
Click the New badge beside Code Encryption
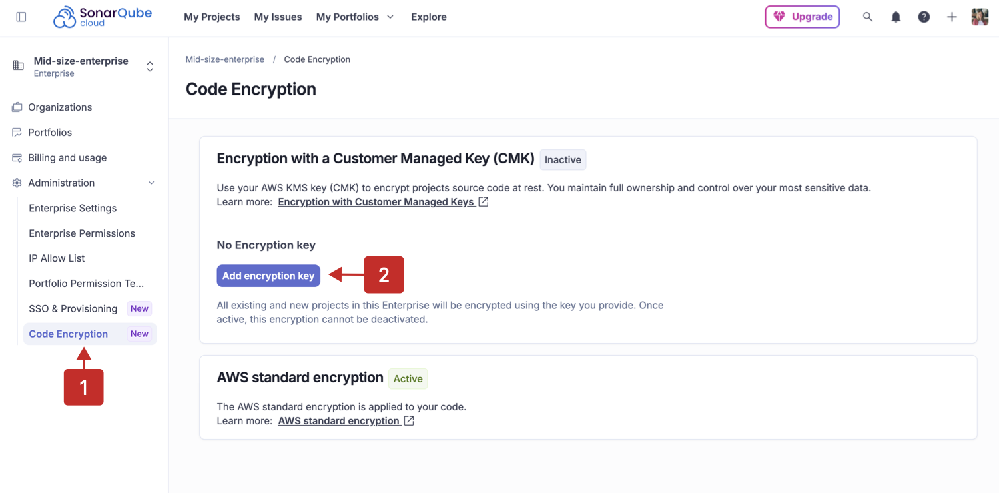[139, 334]
